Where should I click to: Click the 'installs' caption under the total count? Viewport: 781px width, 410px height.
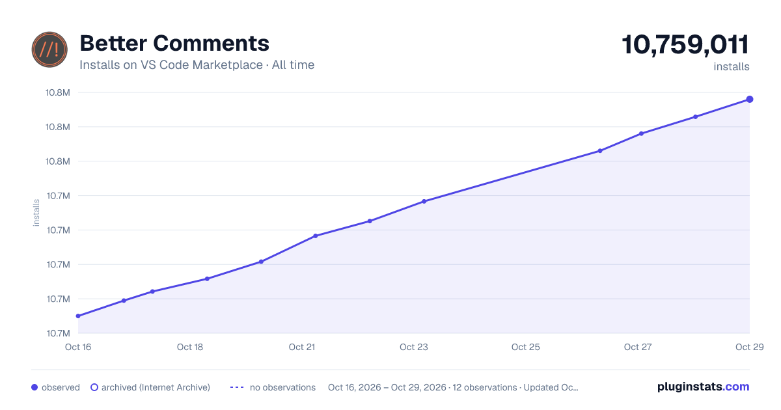(732, 66)
